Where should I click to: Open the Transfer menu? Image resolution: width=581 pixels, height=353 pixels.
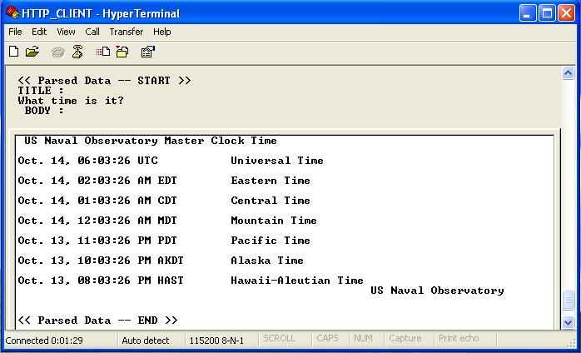tap(127, 32)
